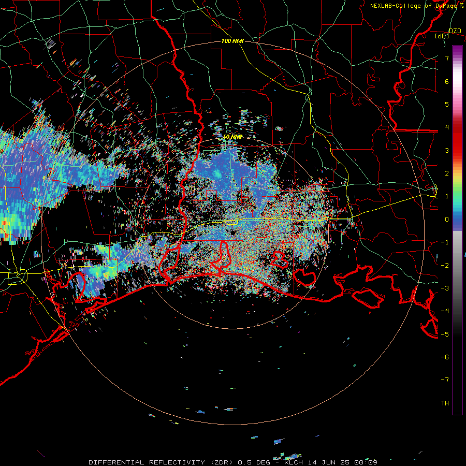Viewport: 466px width, 466px height.
Task: Click the '1' value on the color scale
Action: [x=447, y=196]
